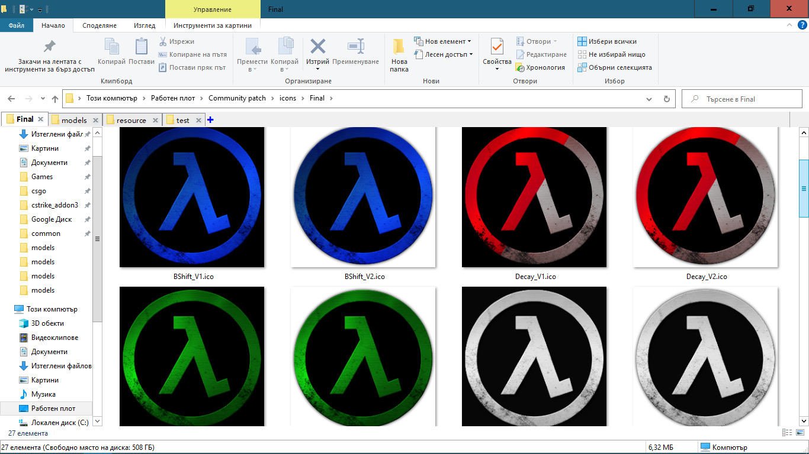Pin Закачи на лентата с инструменти option

[x=50, y=52]
